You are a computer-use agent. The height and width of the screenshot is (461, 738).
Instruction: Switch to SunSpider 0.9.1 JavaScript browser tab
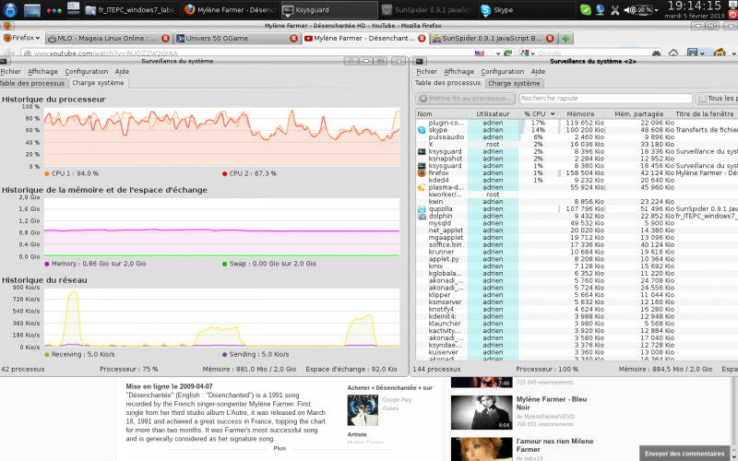(x=494, y=38)
